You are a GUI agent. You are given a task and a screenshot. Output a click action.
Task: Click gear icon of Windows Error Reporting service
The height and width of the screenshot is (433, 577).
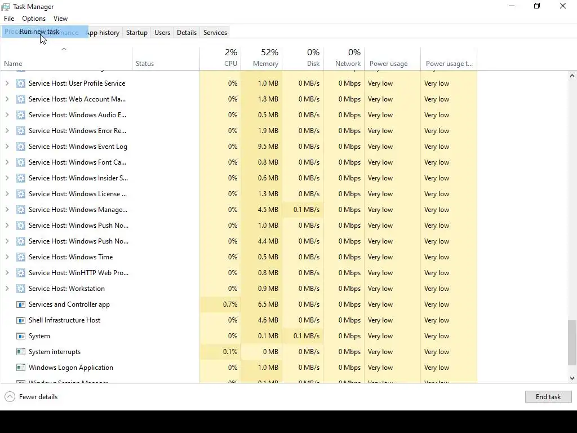pyautogui.click(x=21, y=131)
